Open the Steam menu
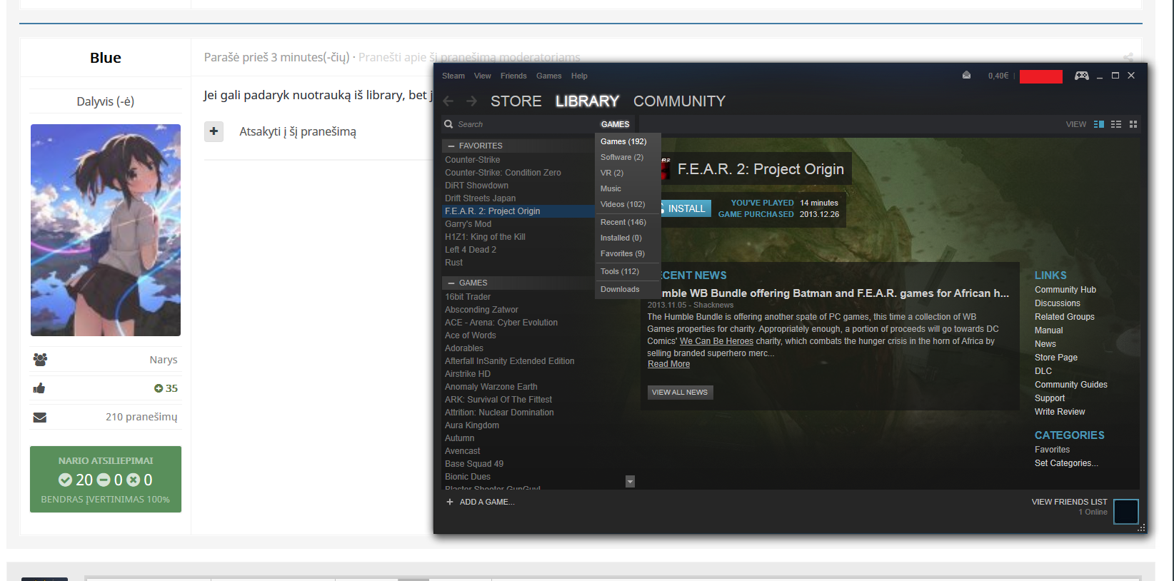1174x581 pixels. click(453, 76)
